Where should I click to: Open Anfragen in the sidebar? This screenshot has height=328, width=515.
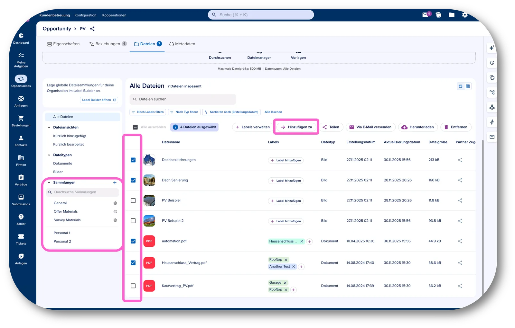click(21, 101)
